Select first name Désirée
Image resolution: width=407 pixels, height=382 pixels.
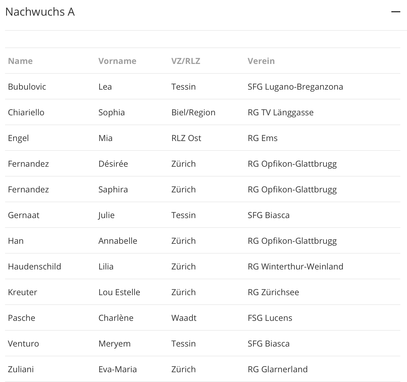(x=113, y=164)
